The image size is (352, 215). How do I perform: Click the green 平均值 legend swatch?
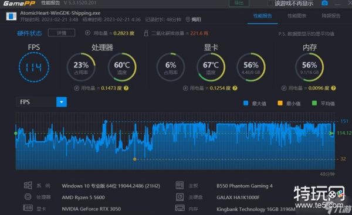(x=314, y=103)
